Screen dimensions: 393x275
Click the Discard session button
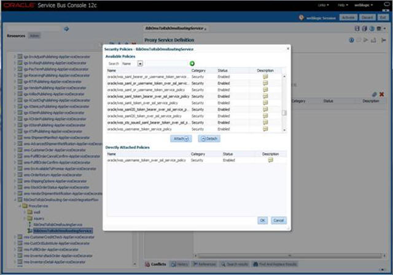pyautogui.click(x=367, y=18)
